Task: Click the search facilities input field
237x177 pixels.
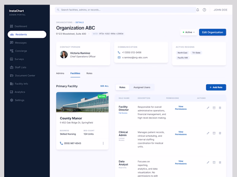Action: (126, 10)
